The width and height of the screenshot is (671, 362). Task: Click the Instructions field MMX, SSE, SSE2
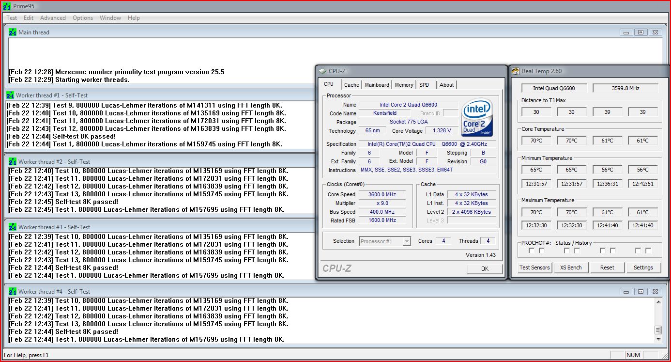pyautogui.click(x=427, y=170)
